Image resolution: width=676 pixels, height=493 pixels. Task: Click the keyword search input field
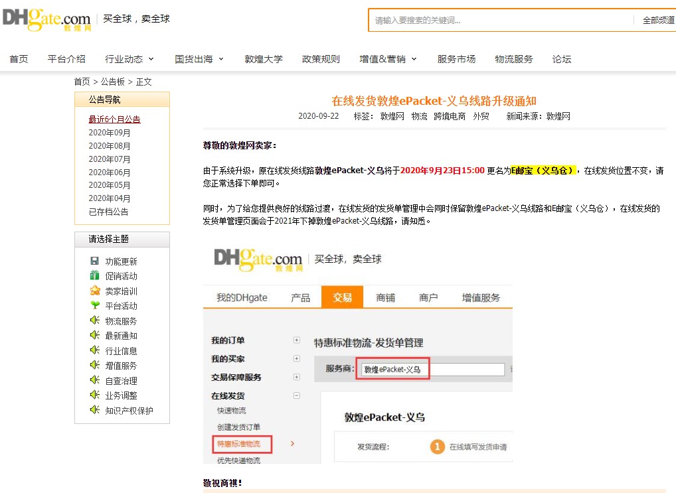coord(500,21)
